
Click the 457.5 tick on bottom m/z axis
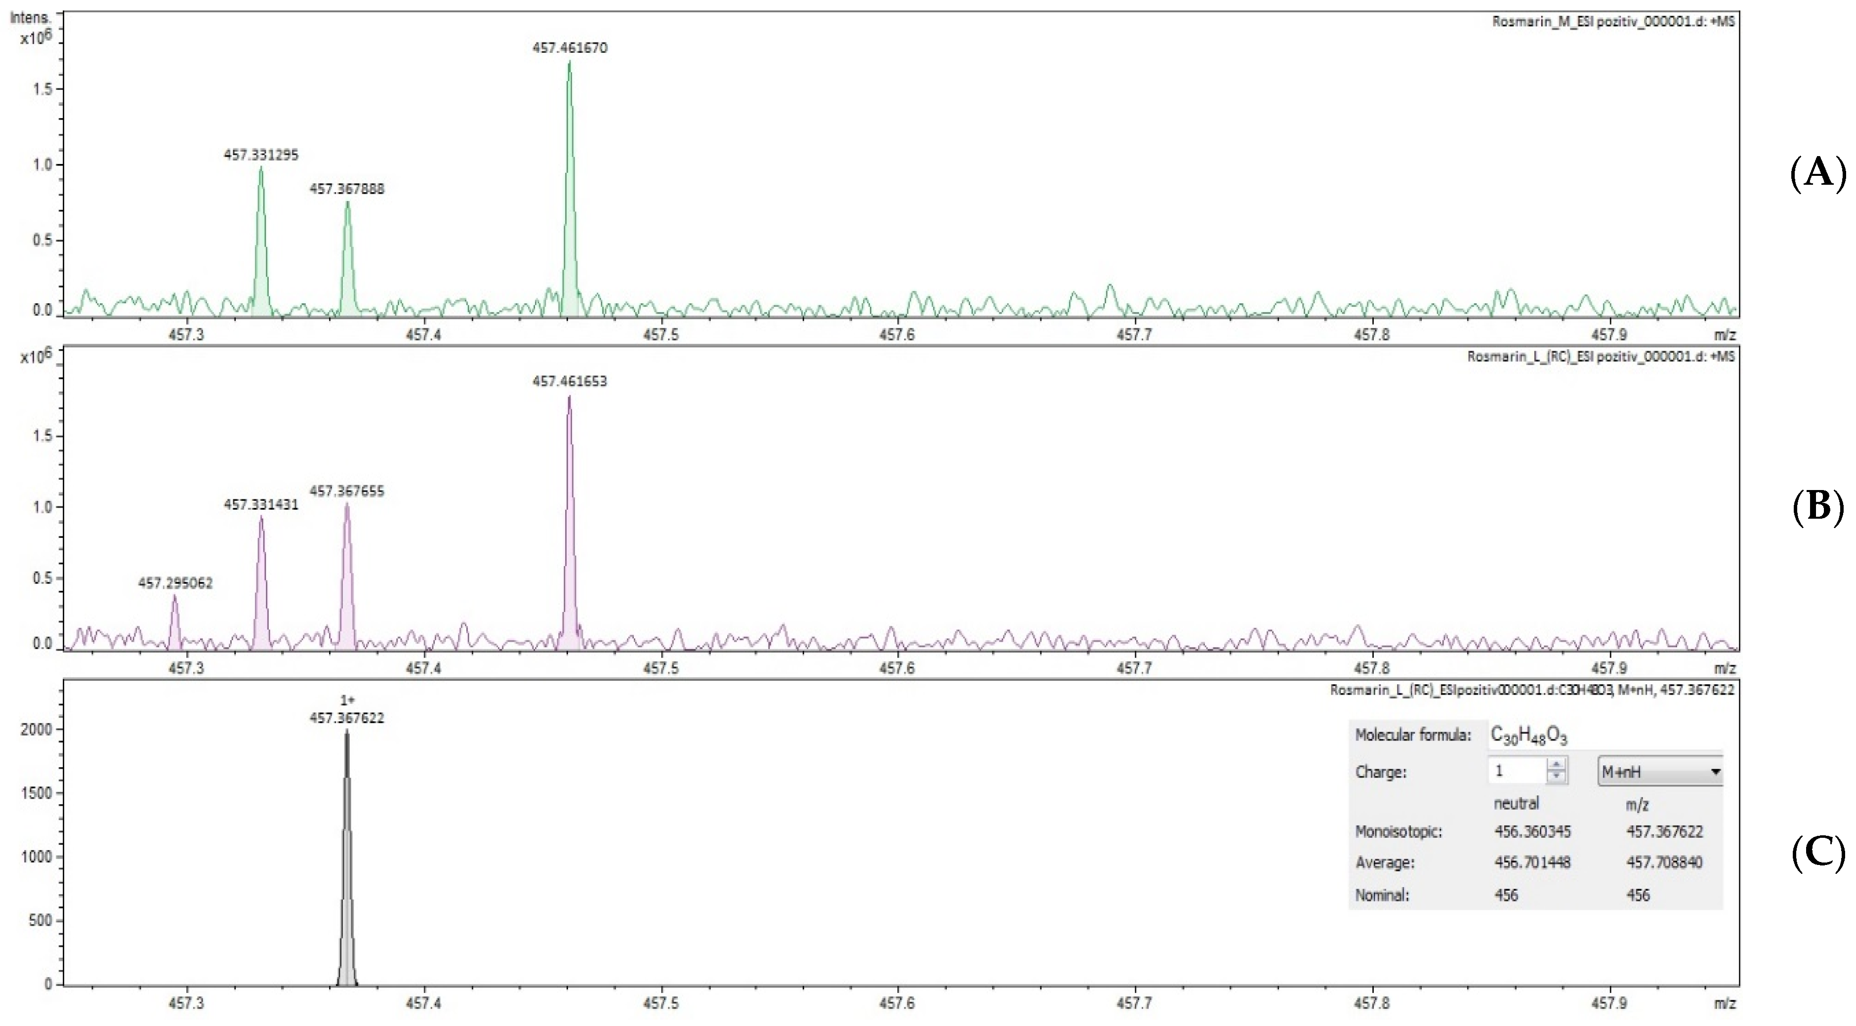660,1002
